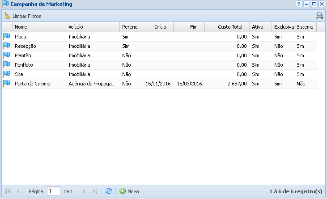Go to the first page arrow
Image resolution: width=327 pixels, height=199 pixels.
[8, 191]
